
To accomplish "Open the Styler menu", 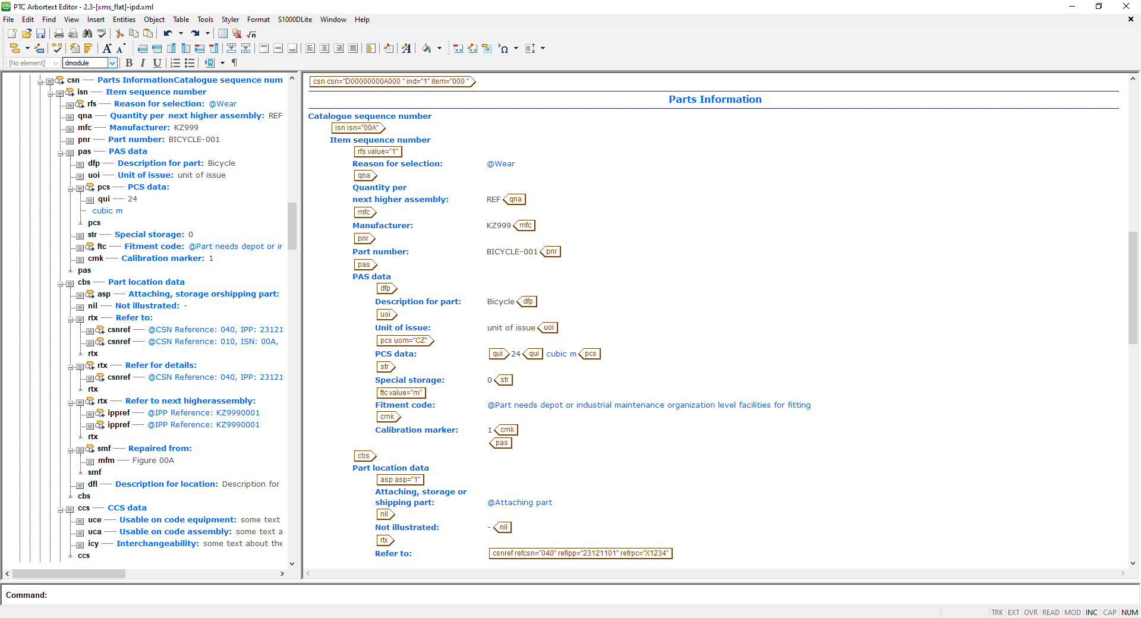I will coord(230,20).
